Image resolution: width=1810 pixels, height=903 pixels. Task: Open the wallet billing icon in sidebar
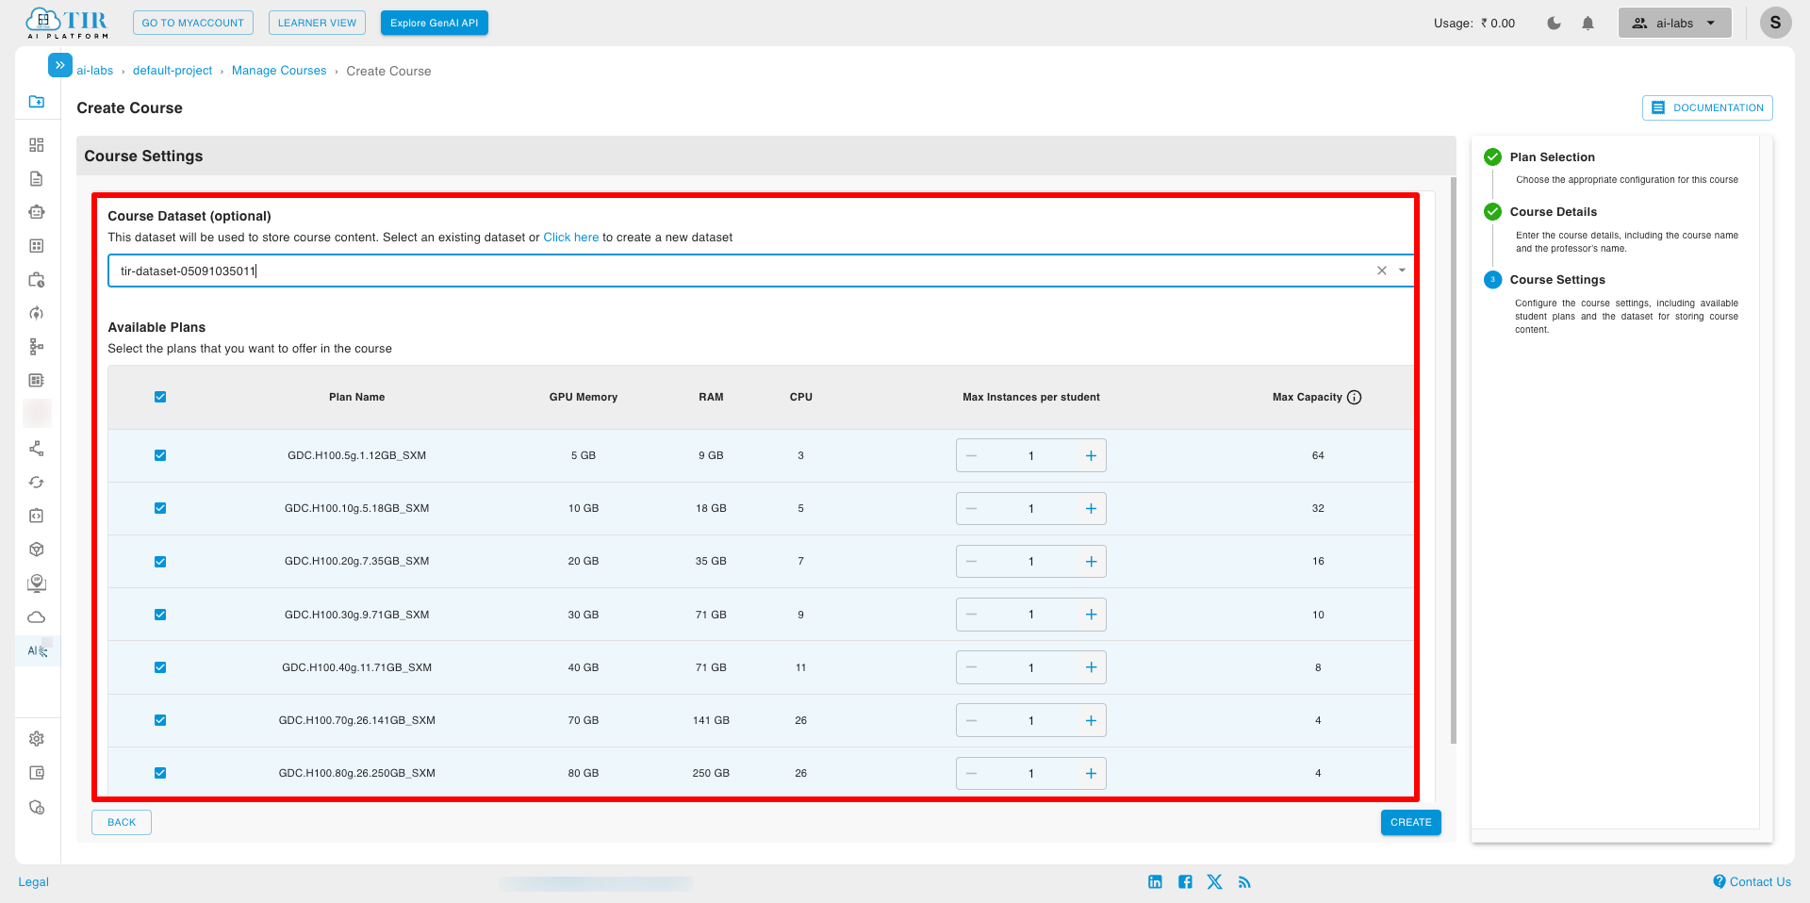tap(37, 773)
